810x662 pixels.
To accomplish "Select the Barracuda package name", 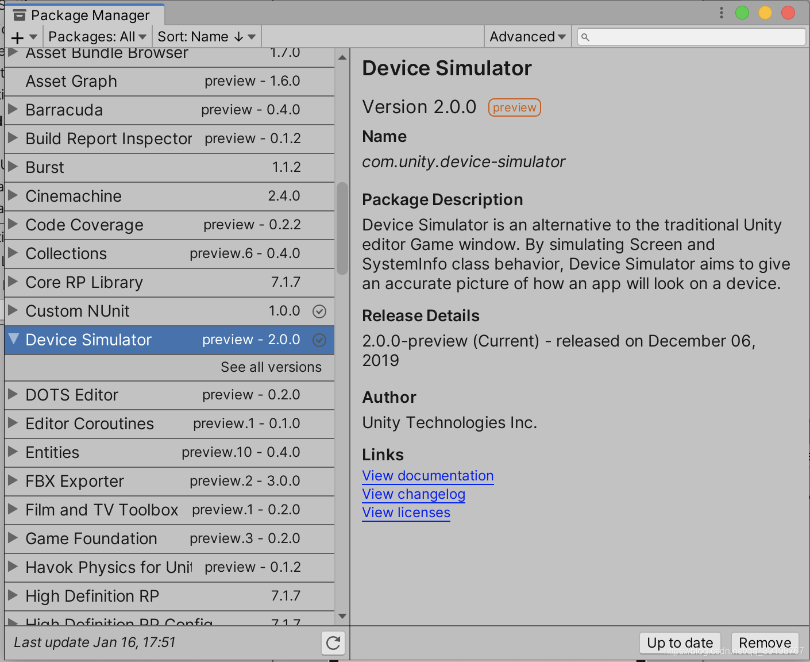I will click(x=64, y=110).
